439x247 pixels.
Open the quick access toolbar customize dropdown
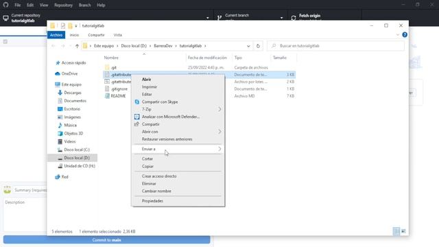click(76, 26)
